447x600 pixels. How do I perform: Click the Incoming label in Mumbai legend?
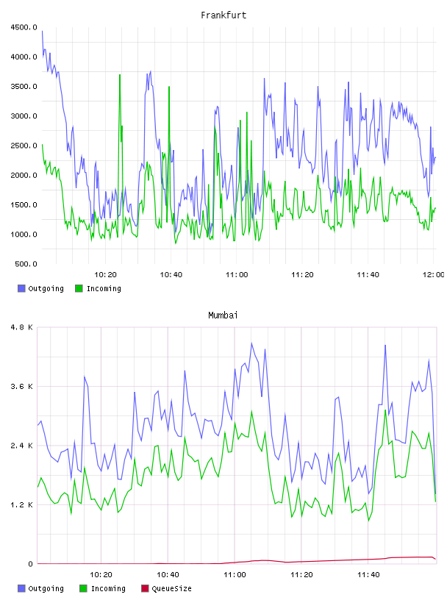pos(108,588)
